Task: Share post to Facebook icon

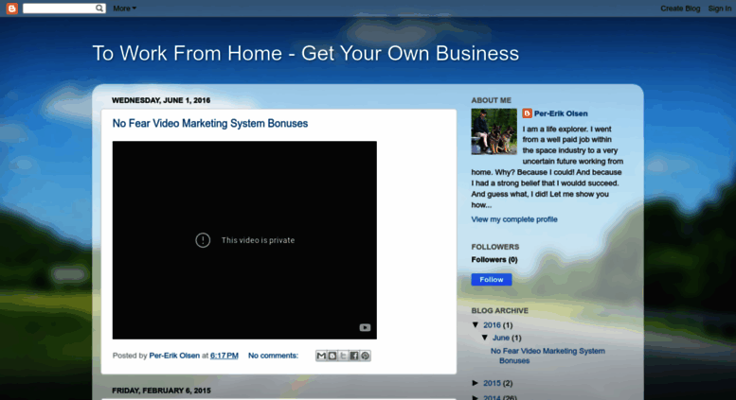Action: click(353, 356)
